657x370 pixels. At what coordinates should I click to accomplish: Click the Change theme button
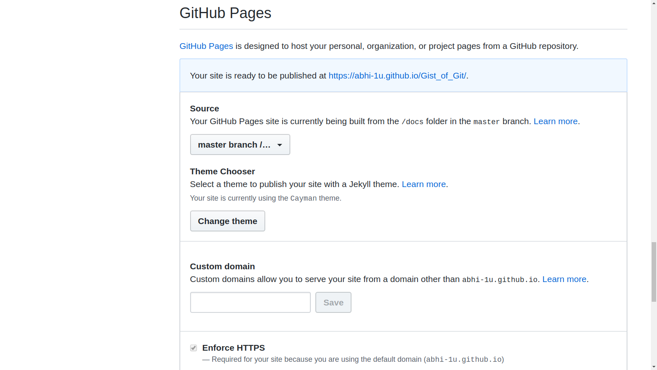[227, 221]
